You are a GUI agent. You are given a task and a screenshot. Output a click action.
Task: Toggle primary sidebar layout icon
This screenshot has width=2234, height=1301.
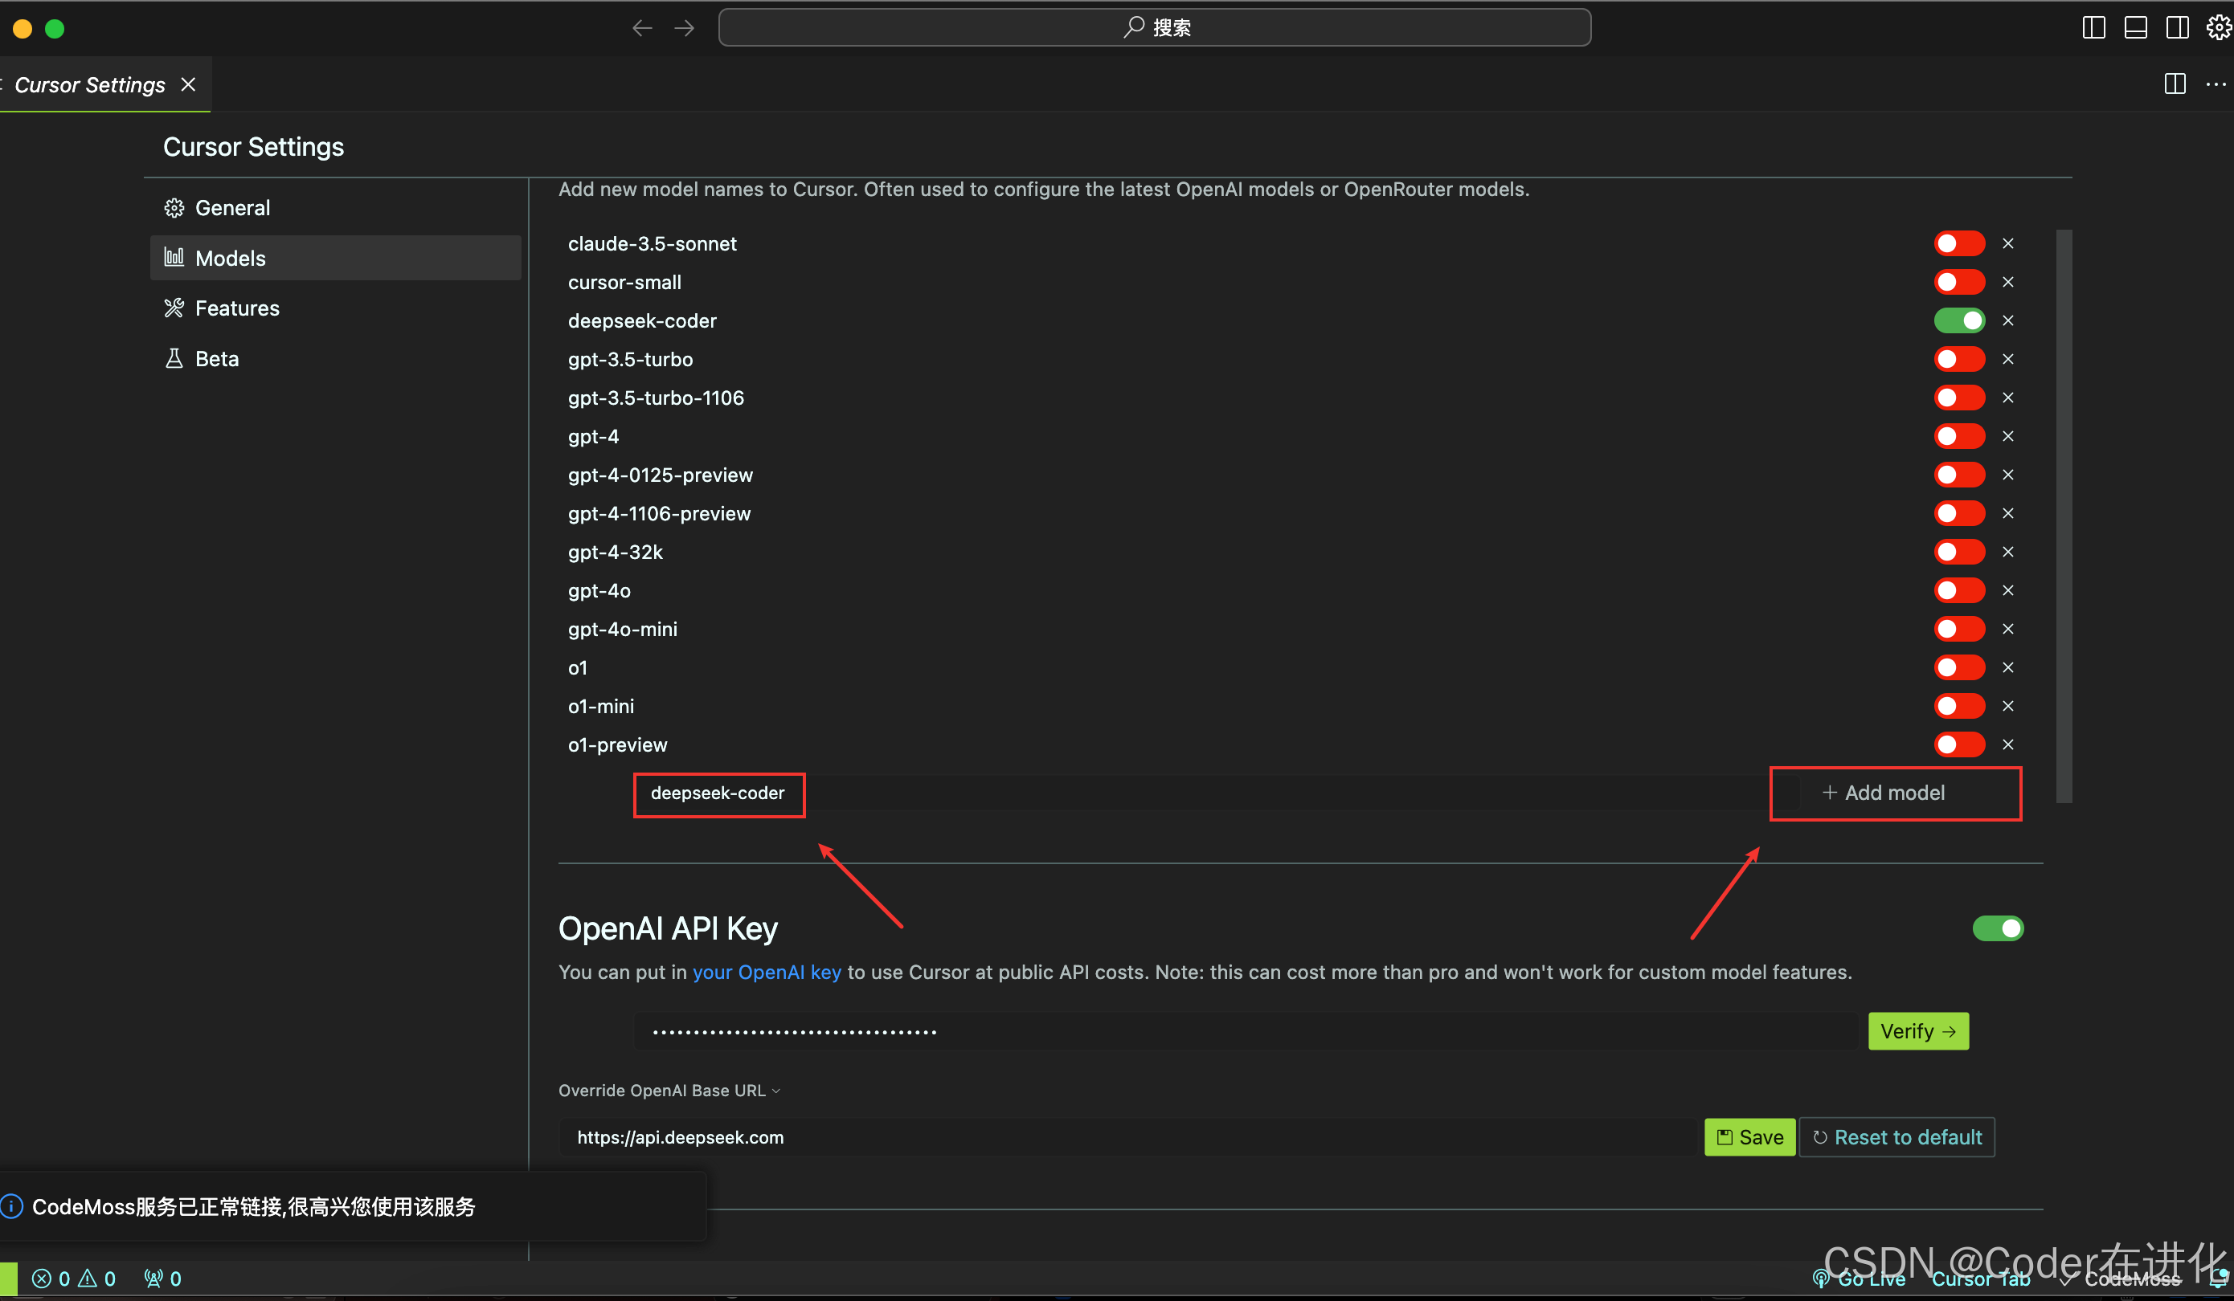coord(2093,28)
